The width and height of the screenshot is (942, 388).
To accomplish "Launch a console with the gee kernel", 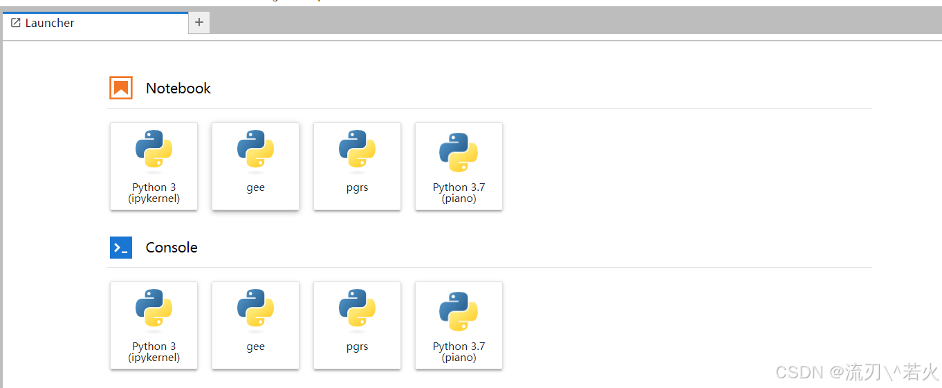I will [255, 326].
